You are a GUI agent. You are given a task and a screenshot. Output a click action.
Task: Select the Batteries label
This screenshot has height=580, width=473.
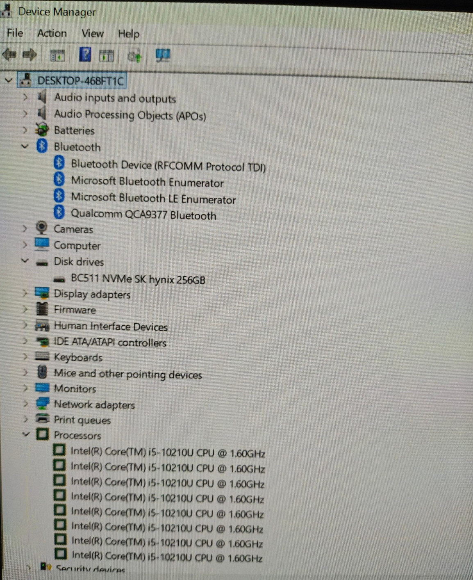click(74, 130)
